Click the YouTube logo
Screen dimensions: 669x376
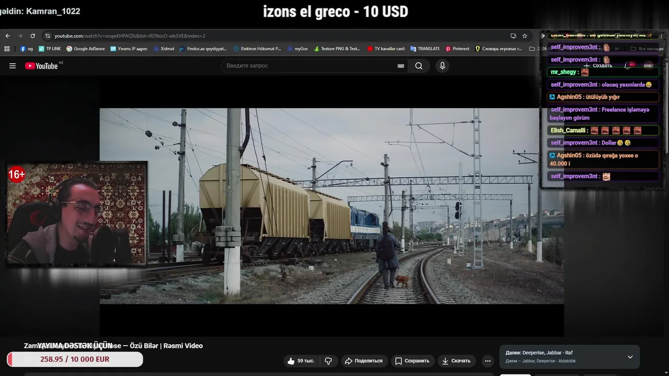coord(44,66)
